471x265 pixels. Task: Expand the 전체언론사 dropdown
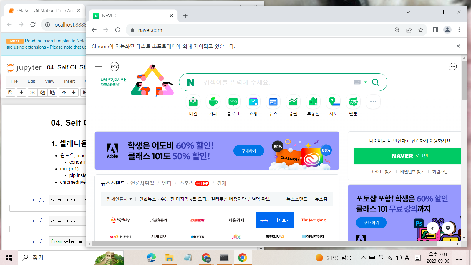(x=119, y=199)
